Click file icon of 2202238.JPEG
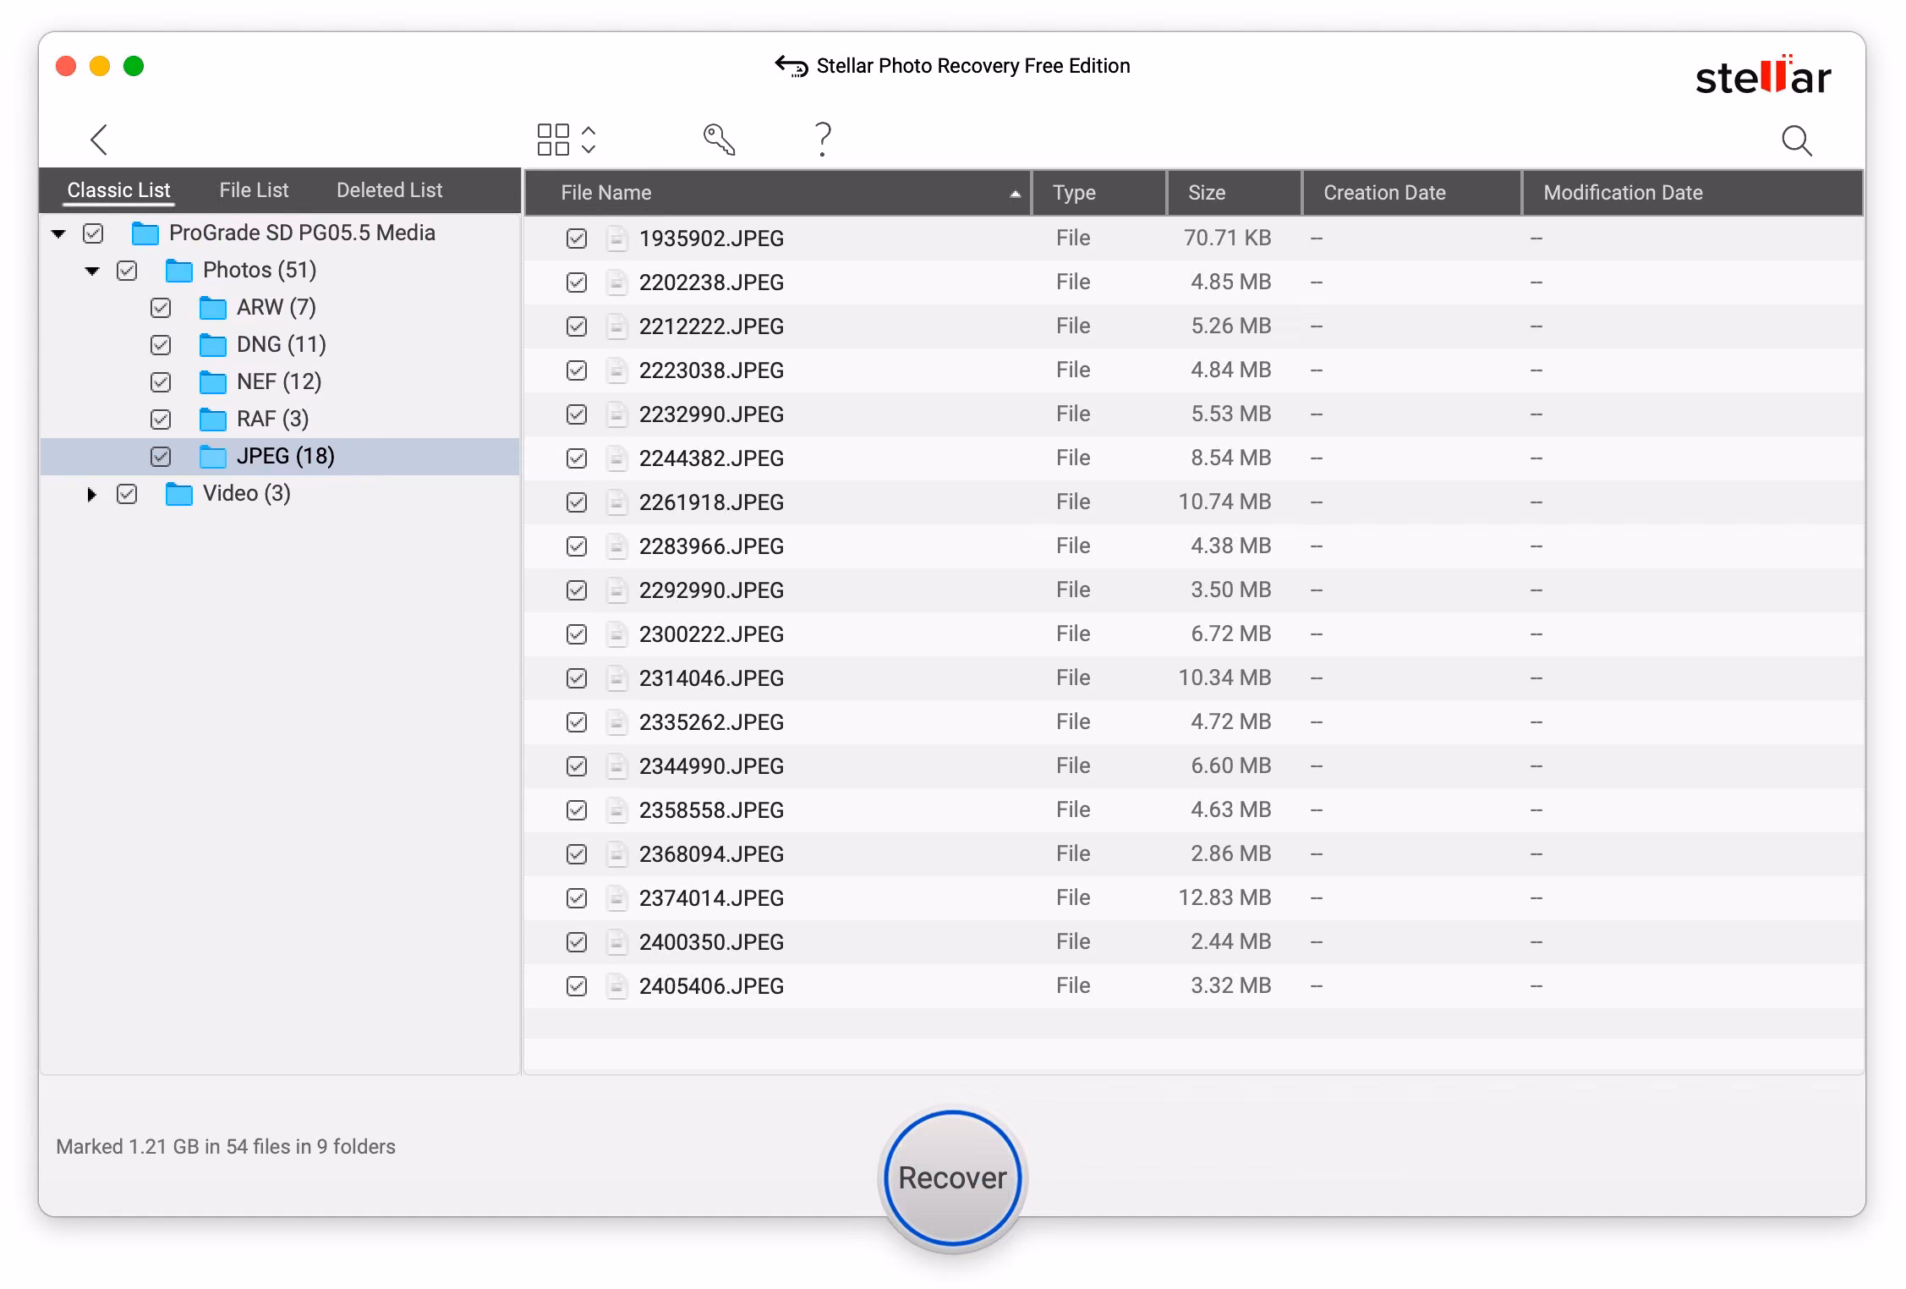The width and height of the screenshot is (1906, 1289). point(617,282)
